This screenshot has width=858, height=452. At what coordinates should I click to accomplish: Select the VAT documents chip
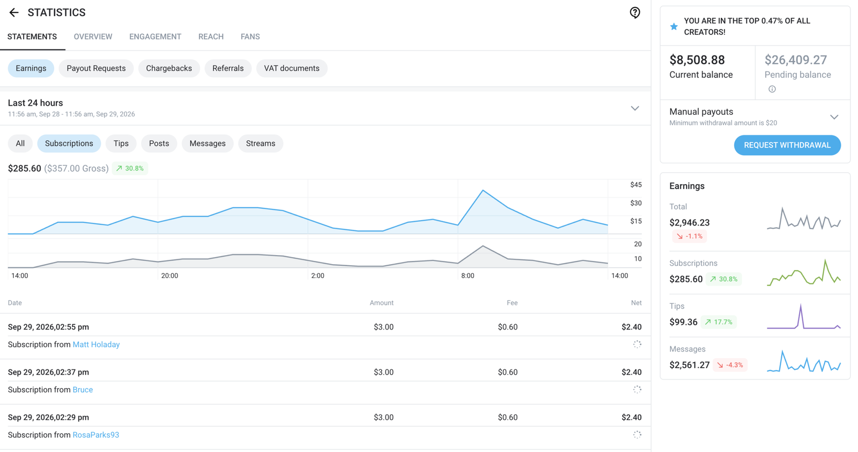pyautogui.click(x=292, y=68)
